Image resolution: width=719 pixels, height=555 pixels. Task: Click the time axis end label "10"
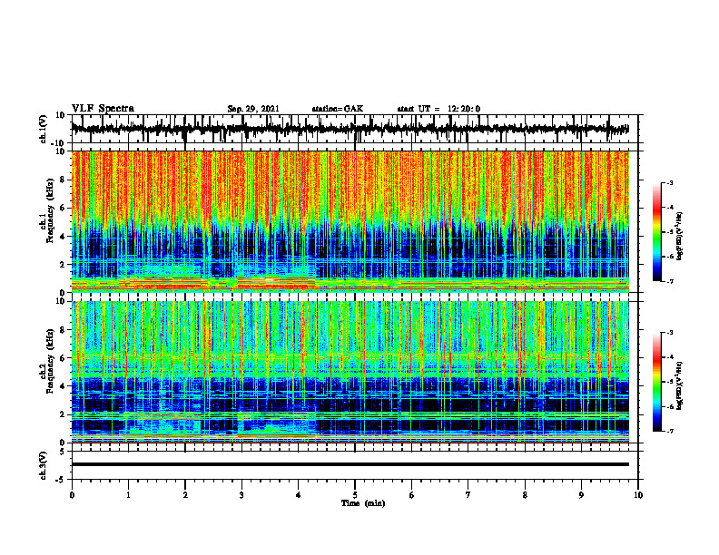(x=638, y=495)
